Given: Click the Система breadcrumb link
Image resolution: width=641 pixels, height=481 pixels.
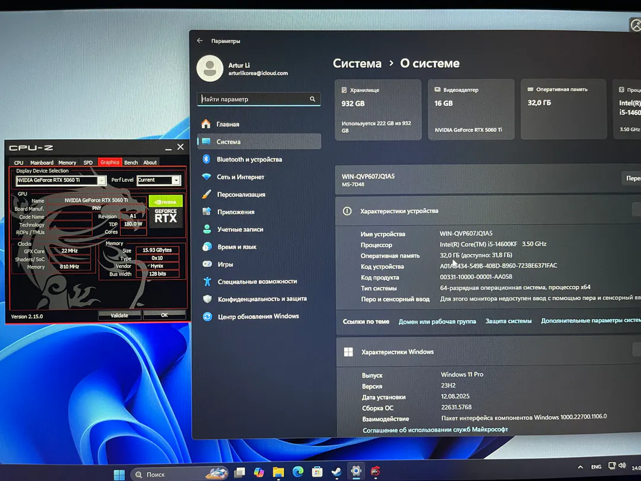Looking at the screenshot, I should coord(357,64).
